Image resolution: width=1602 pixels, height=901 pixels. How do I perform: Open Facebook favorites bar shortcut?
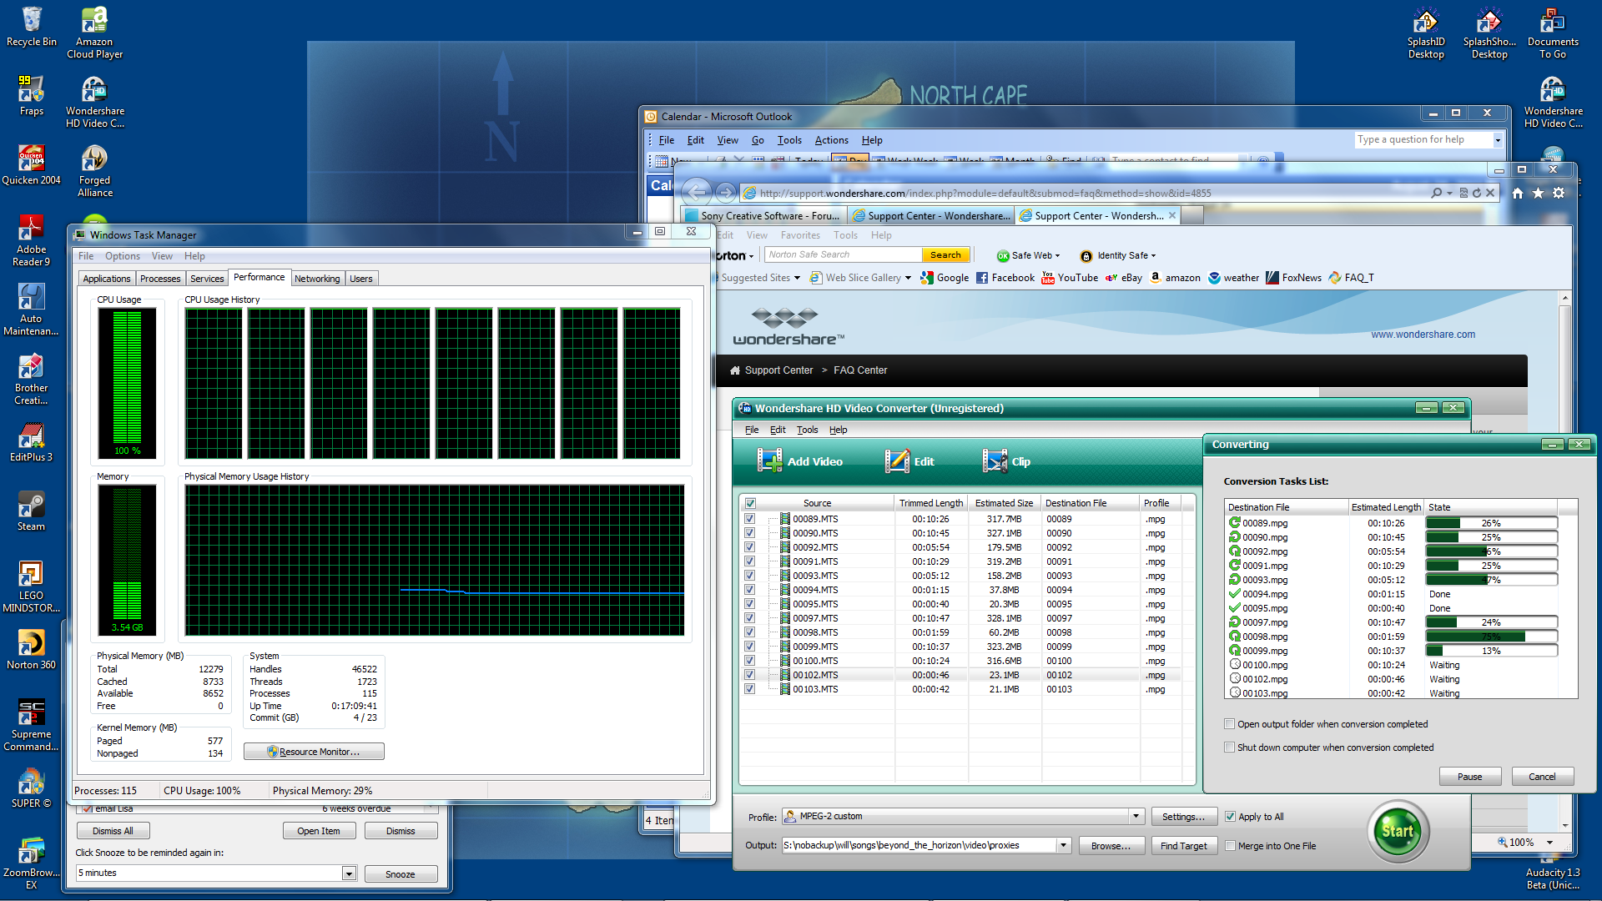tap(1005, 278)
